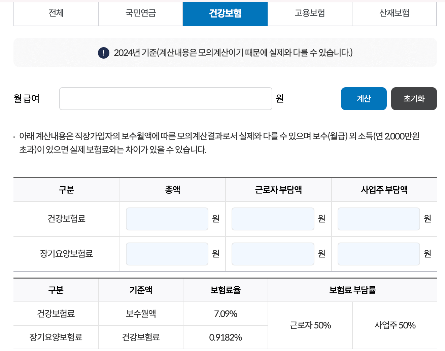Image resolution: width=445 pixels, height=351 pixels.
Task: Click the 7.09% rate cell
Action: tap(225, 314)
